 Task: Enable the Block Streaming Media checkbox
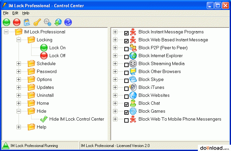pos(126,65)
